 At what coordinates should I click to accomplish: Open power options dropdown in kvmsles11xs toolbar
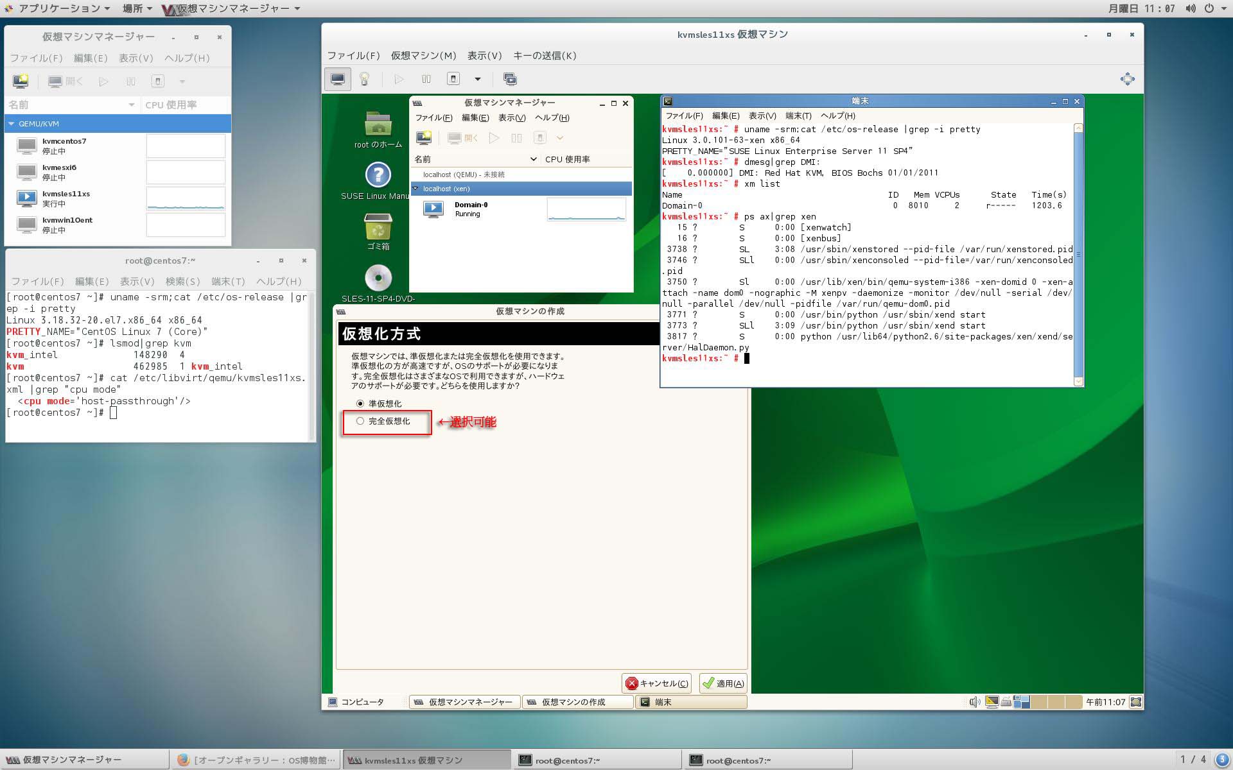pyautogui.click(x=477, y=79)
